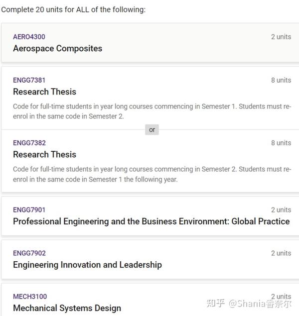This screenshot has width=299, height=316.
Task: Open the AERO4300 course code link
Action: [x=29, y=37]
